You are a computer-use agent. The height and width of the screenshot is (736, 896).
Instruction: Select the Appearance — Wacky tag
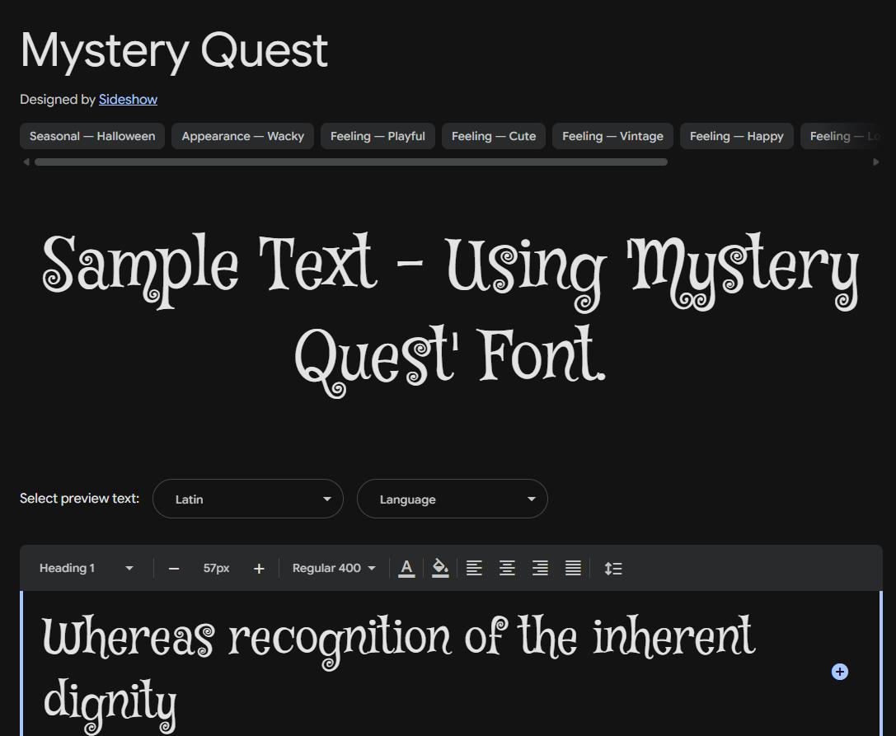(x=243, y=136)
